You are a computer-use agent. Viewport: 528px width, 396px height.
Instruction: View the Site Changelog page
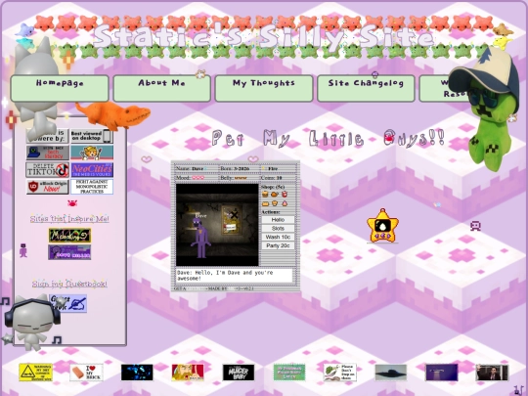tap(366, 88)
